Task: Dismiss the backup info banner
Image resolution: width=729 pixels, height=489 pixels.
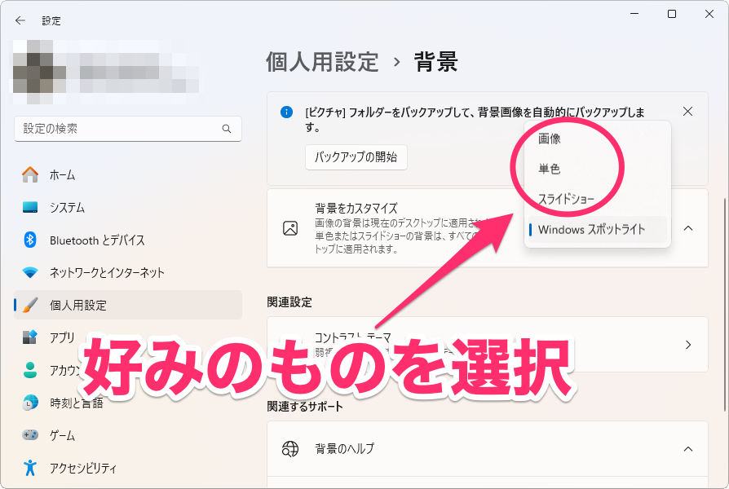Action: coord(687,112)
